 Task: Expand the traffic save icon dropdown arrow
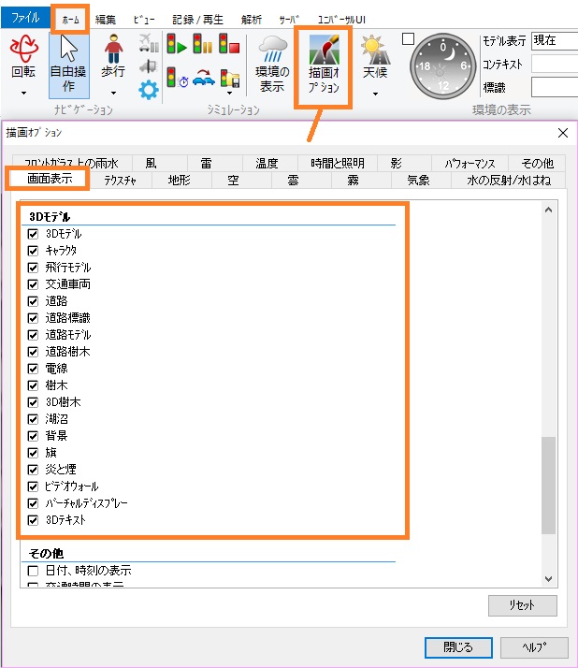229,93
